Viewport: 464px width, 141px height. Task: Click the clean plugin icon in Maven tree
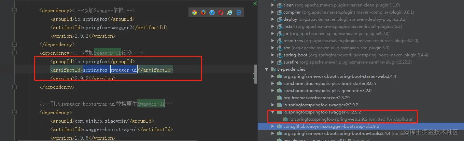point(280,5)
